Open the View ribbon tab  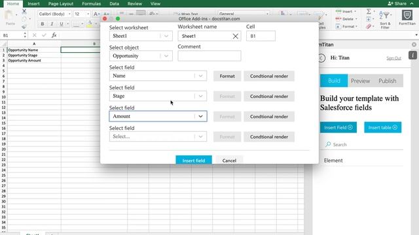tap(155, 4)
